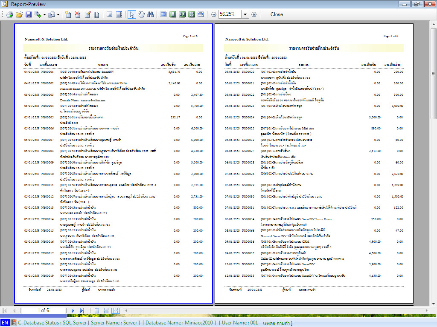Close the preview using the Close button

point(277,14)
